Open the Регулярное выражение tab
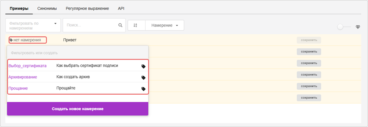The image size is (368, 127). click(87, 9)
